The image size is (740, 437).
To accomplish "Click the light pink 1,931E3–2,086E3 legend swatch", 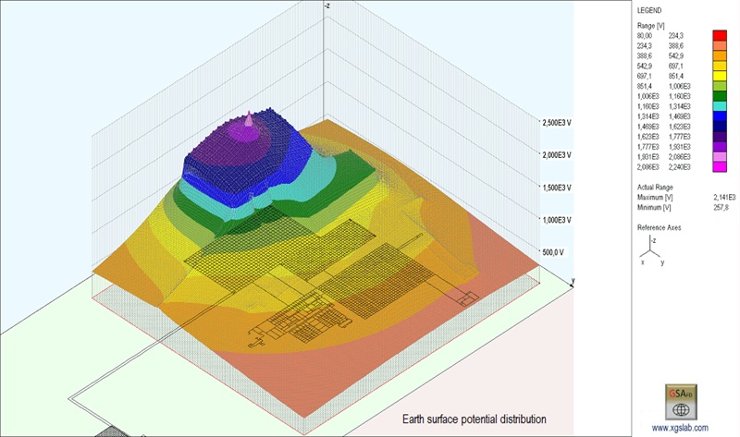I will point(719,157).
